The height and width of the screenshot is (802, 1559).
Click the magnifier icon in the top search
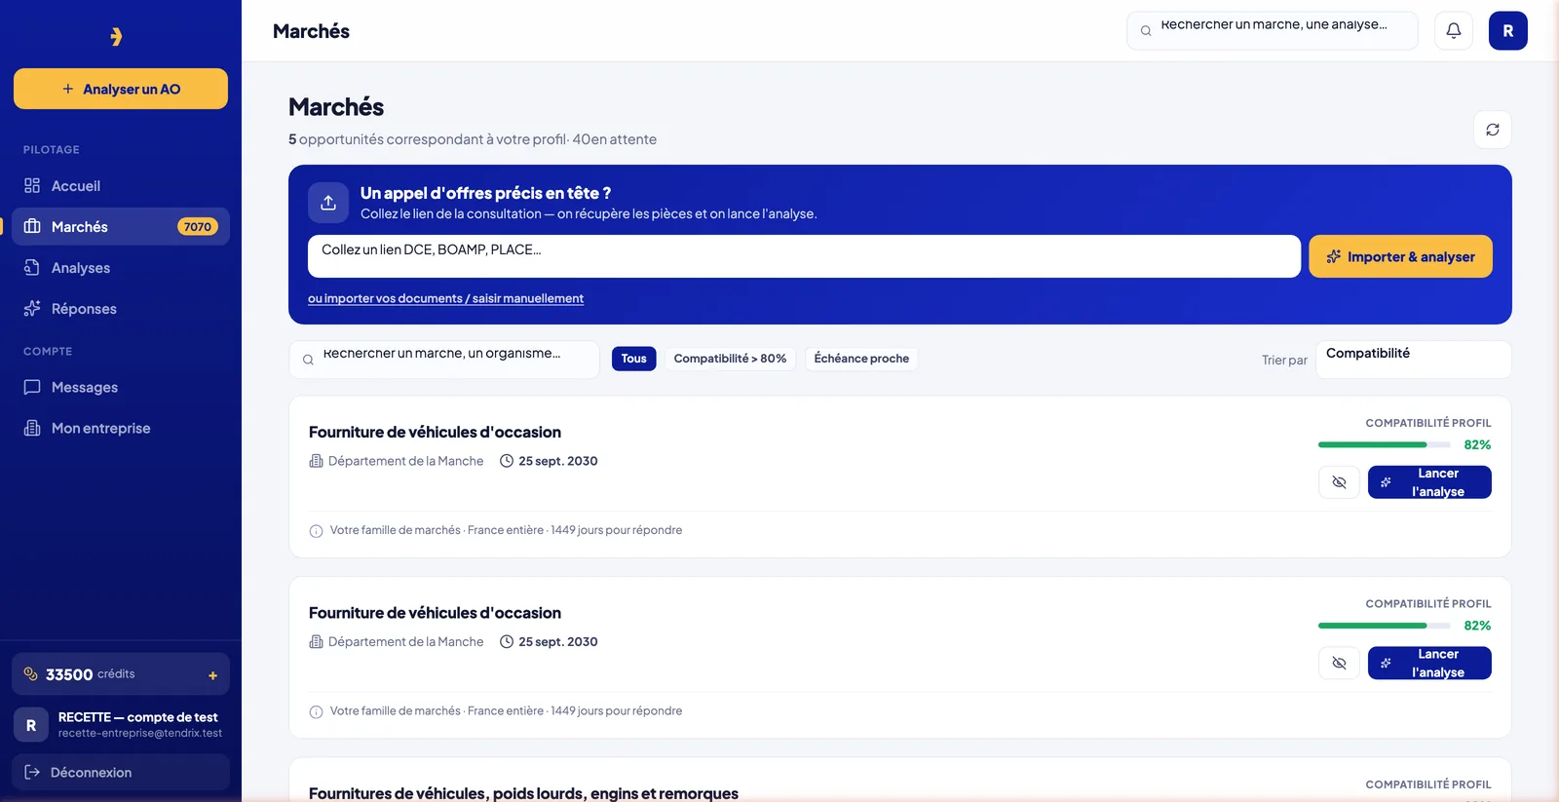1146,31
